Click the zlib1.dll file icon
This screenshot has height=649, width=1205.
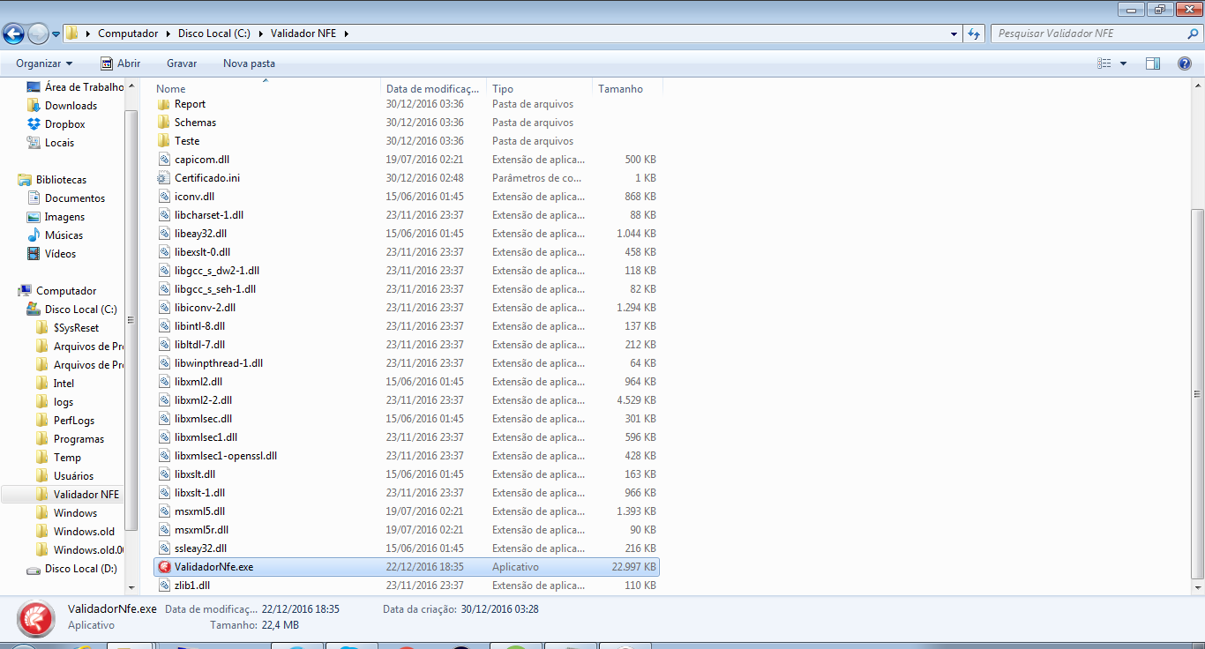point(163,586)
